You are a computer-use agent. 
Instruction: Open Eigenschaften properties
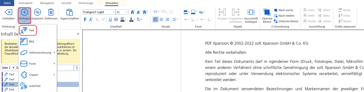click(x=70, y=14)
